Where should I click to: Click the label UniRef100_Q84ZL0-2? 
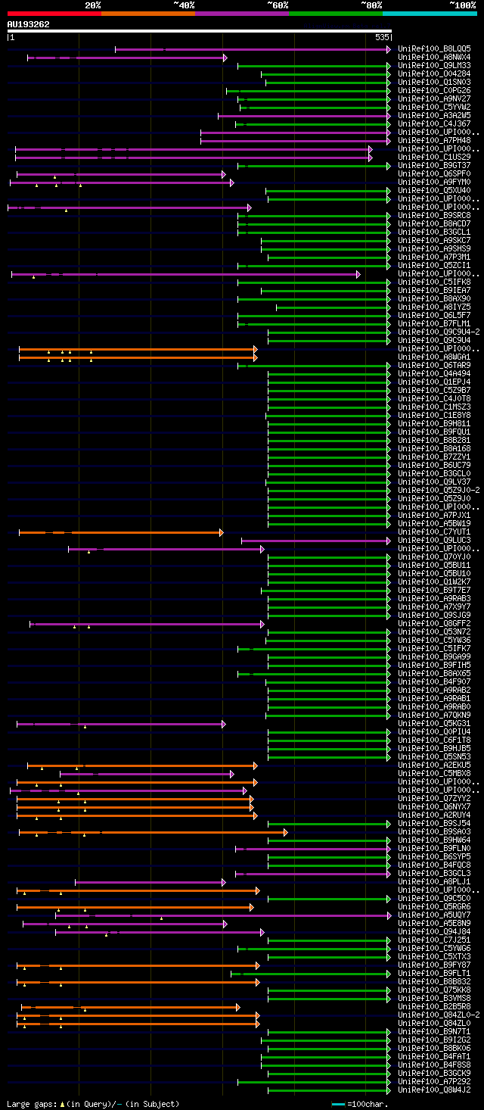[439, 1015]
